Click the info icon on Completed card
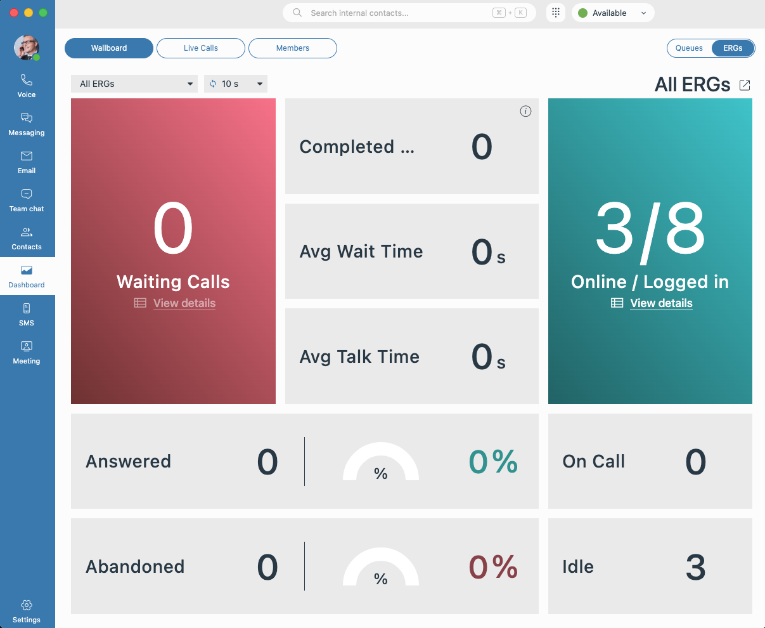 [x=525, y=112]
